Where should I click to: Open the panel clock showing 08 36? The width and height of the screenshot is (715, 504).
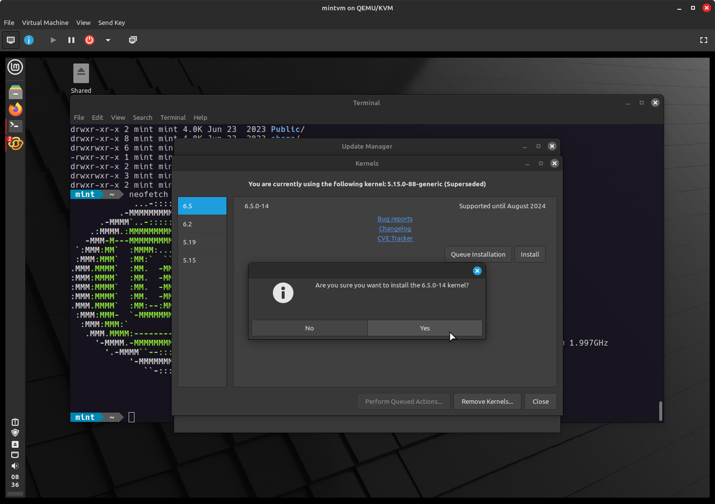pos(15,481)
